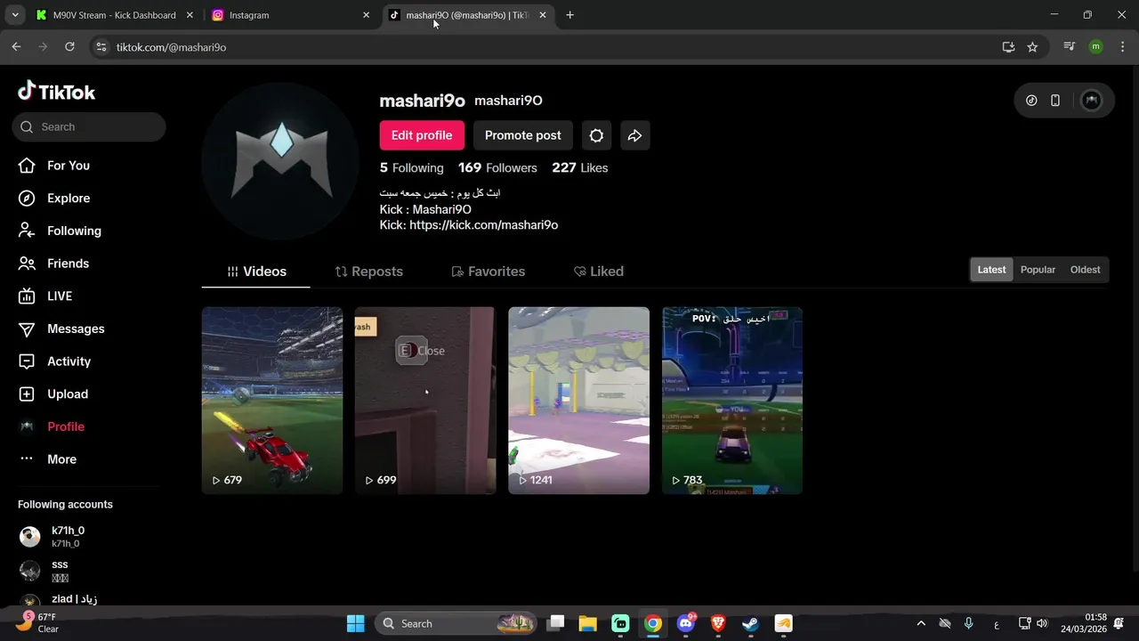
Task: Click the address bar URL
Action: click(172, 47)
